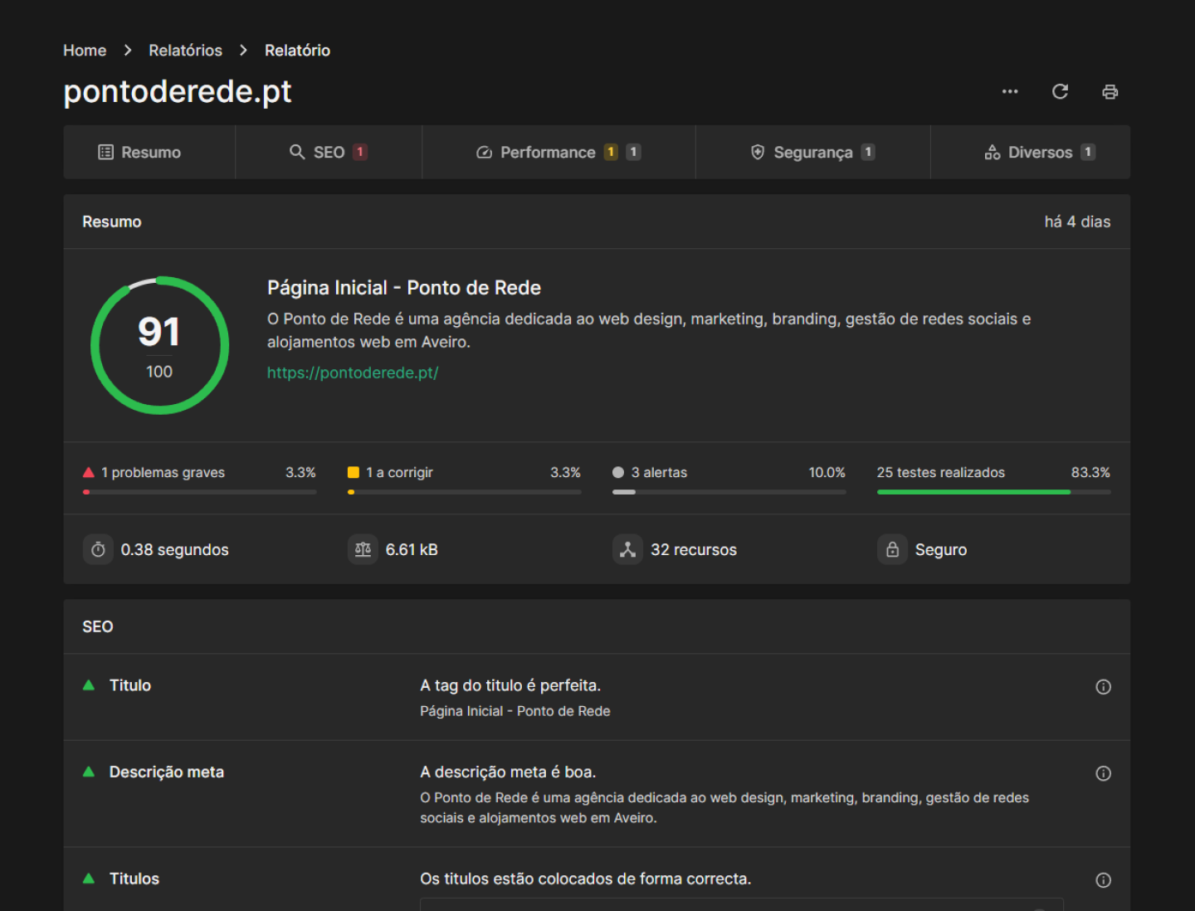Click the '0.38 segundos' load time
Image resolution: width=1195 pixels, height=911 pixels.
coord(174,550)
